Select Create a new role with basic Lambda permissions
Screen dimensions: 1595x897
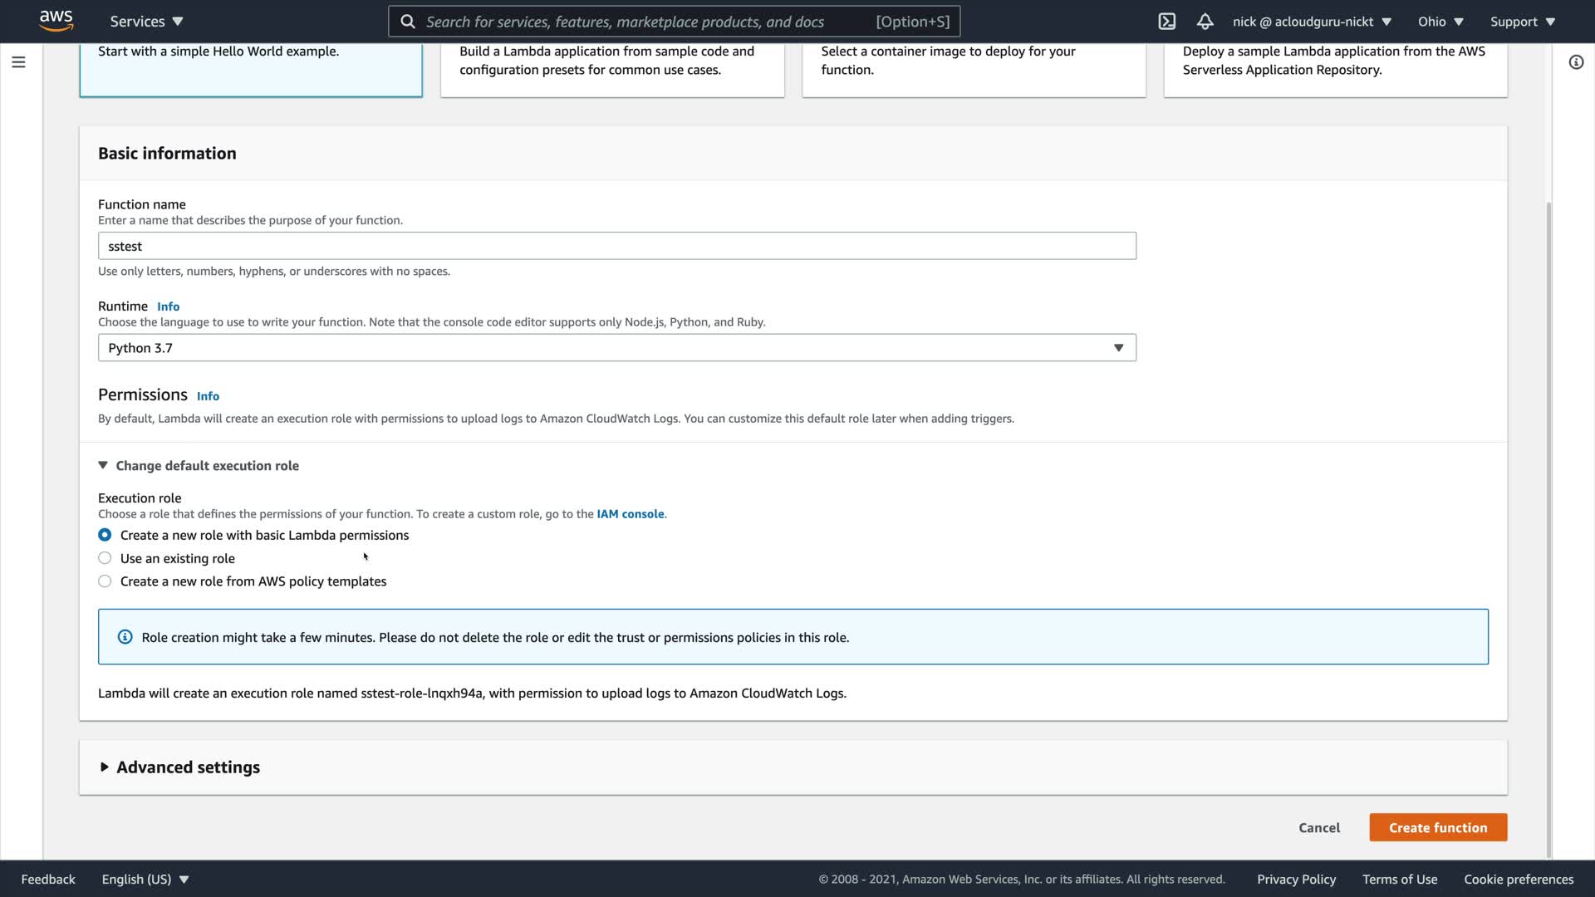[x=105, y=535]
